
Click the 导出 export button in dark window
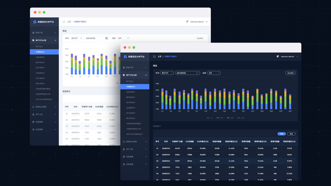pyautogui.click(x=291, y=134)
